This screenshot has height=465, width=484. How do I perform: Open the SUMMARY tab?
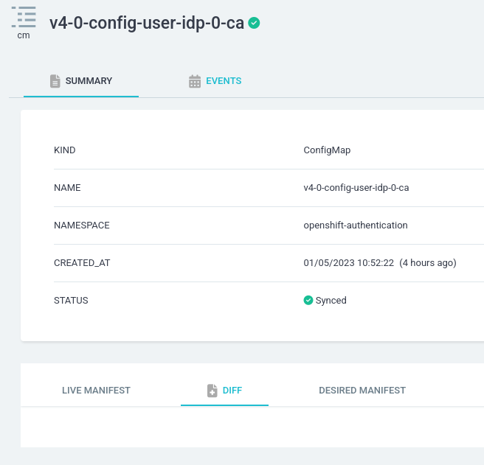81,81
